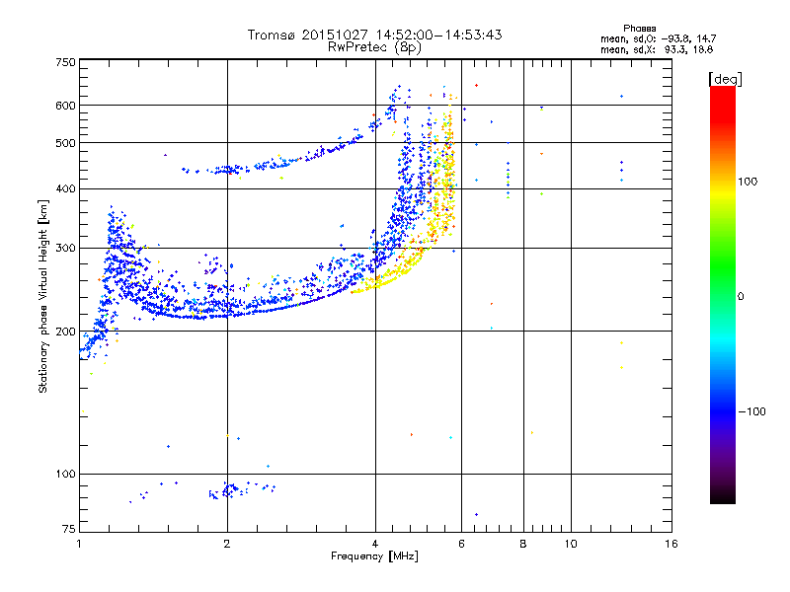Click the y-axis tick label '100'
The height and width of the screenshot is (592, 790).
click(x=65, y=474)
